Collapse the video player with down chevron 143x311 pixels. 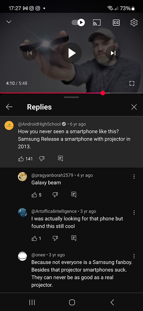pyautogui.click(x=9, y=22)
